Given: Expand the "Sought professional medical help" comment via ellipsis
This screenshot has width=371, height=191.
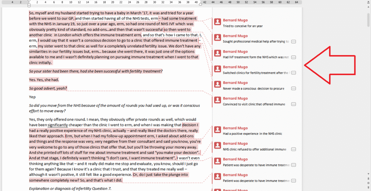Looking at the screenshot, I should point(293,42).
